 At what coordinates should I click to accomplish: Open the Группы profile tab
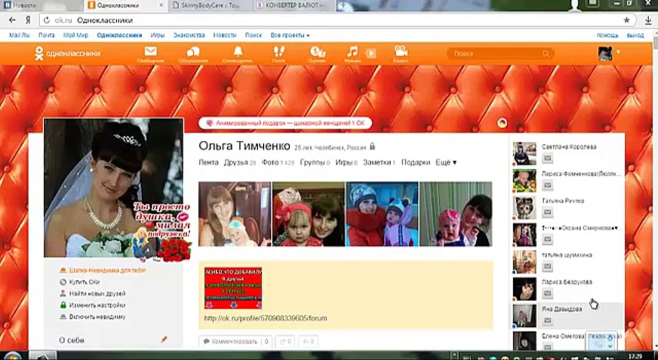point(314,162)
